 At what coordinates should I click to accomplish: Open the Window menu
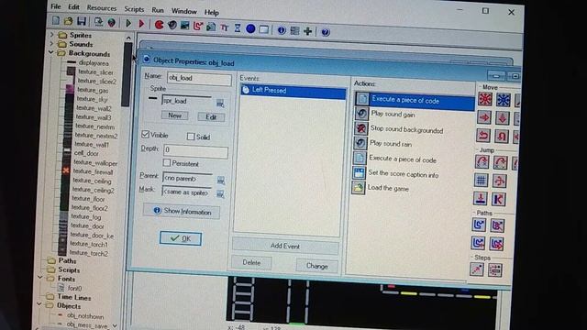(x=183, y=11)
